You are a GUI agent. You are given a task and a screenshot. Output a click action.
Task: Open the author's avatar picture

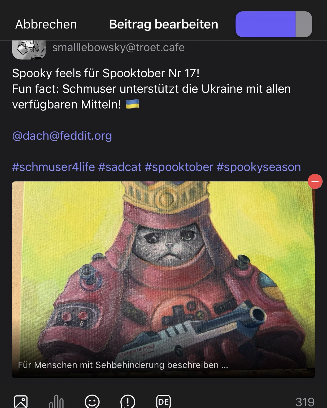click(x=29, y=50)
